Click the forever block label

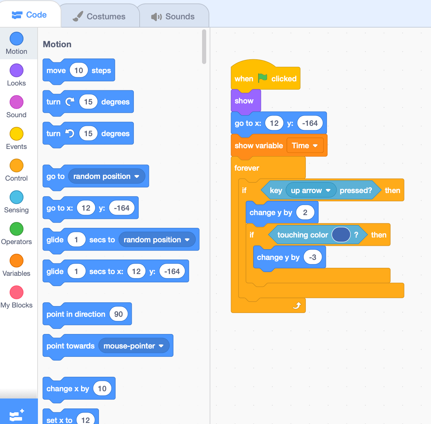[x=247, y=168]
